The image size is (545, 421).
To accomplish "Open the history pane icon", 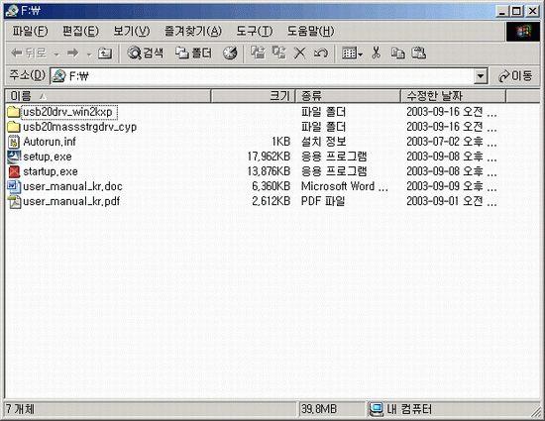I will point(230,53).
